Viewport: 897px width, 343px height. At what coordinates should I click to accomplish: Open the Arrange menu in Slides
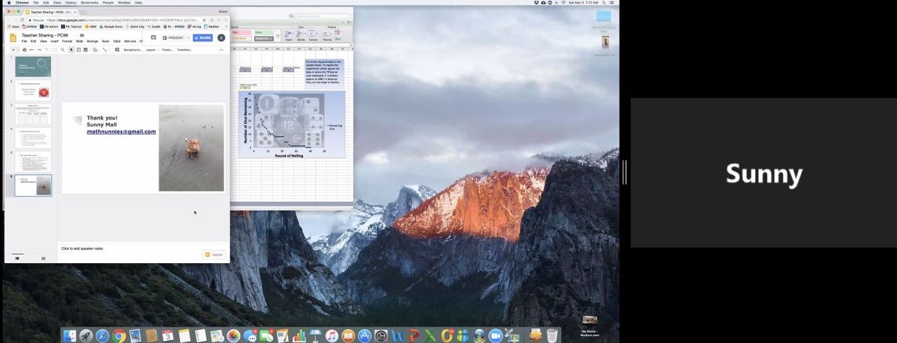click(x=93, y=41)
